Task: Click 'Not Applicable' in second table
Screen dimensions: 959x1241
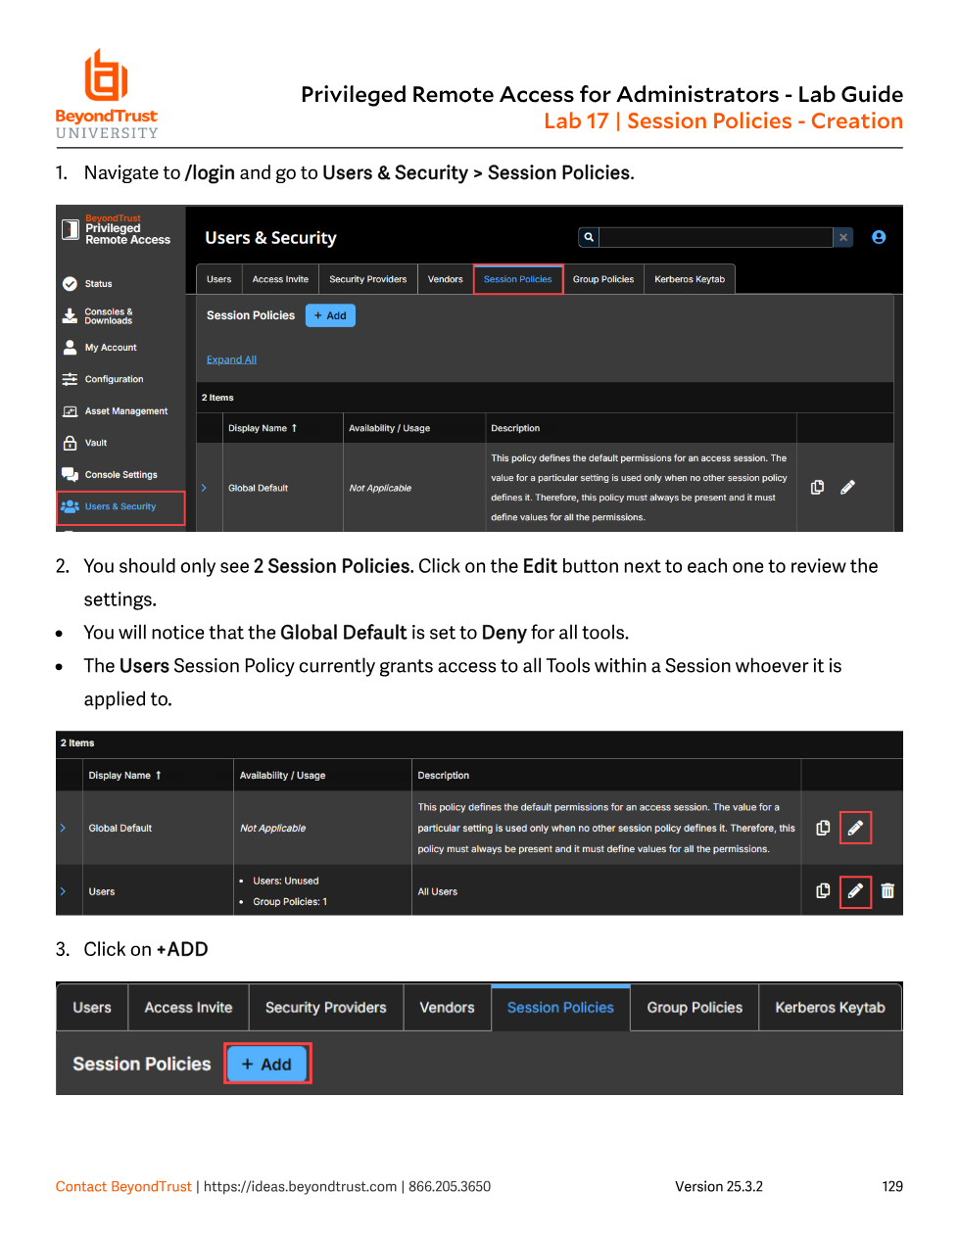Action: tap(273, 828)
